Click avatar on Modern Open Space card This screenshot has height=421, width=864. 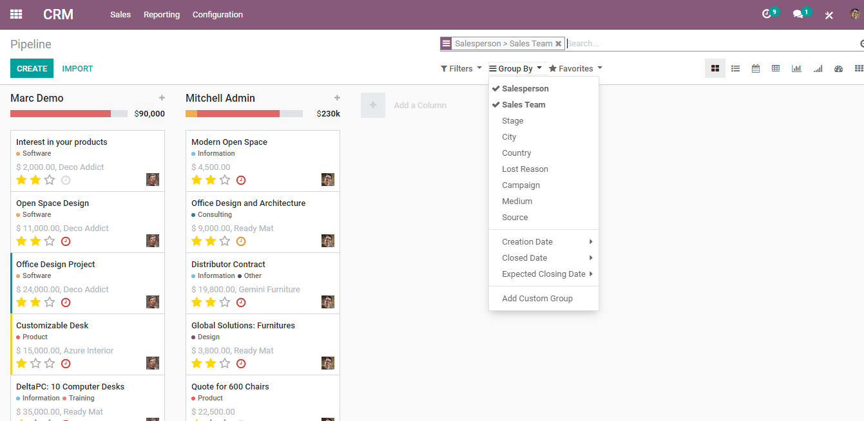[x=328, y=180]
